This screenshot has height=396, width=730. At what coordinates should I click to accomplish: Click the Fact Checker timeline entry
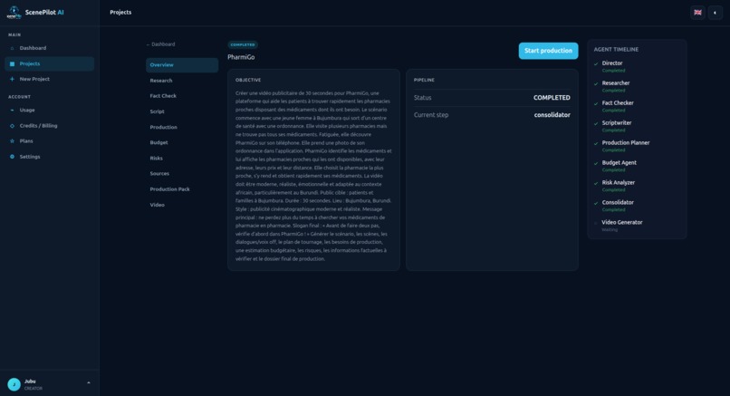[x=637, y=107]
